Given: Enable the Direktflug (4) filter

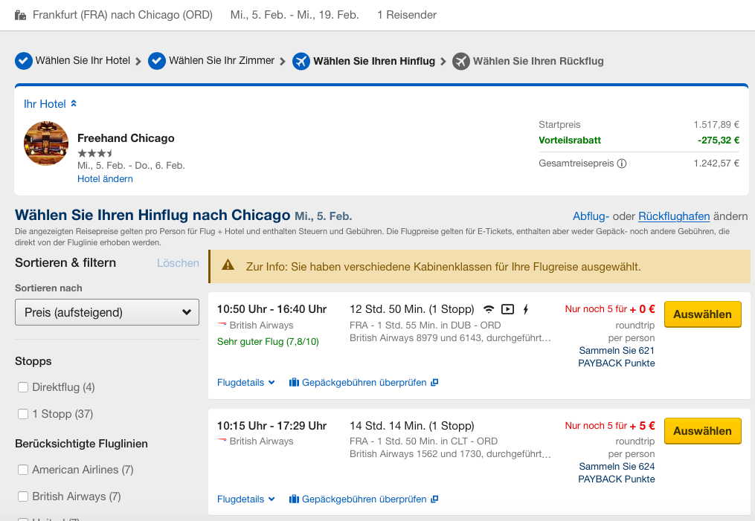Looking at the screenshot, I should coord(23,387).
